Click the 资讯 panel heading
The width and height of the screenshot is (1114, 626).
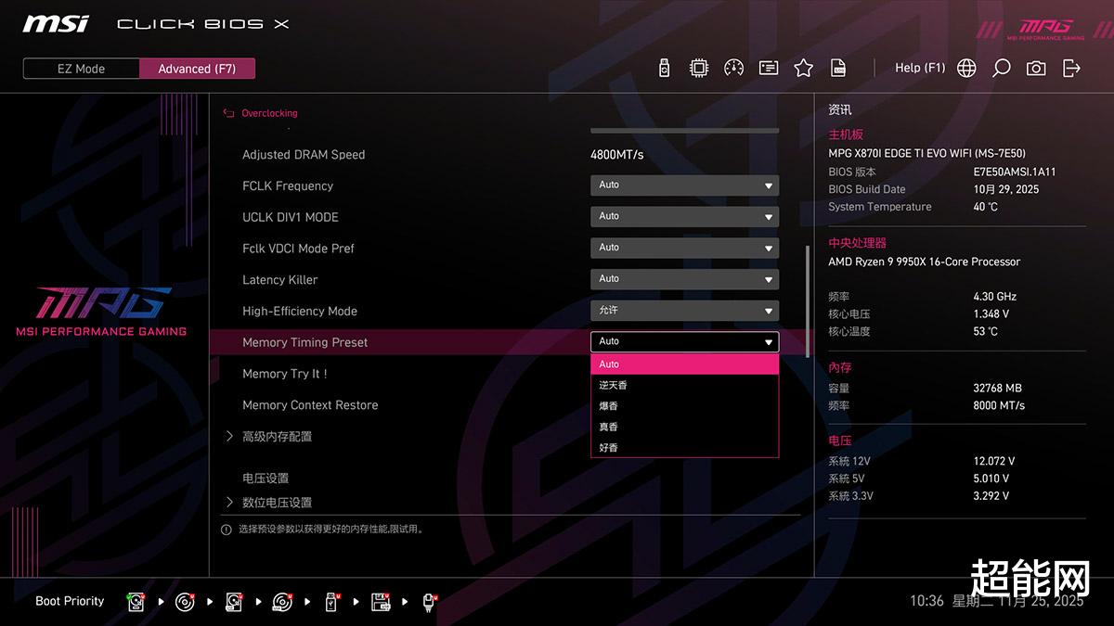[840, 110]
